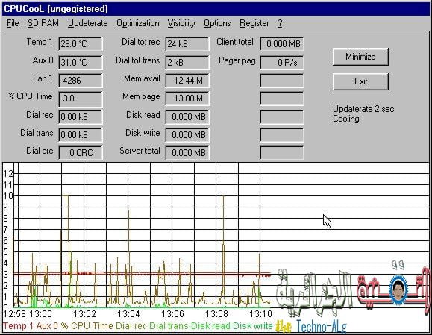Screen dimensions: 432x335
Task: Click the Server total label
Action: click(x=140, y=151)
